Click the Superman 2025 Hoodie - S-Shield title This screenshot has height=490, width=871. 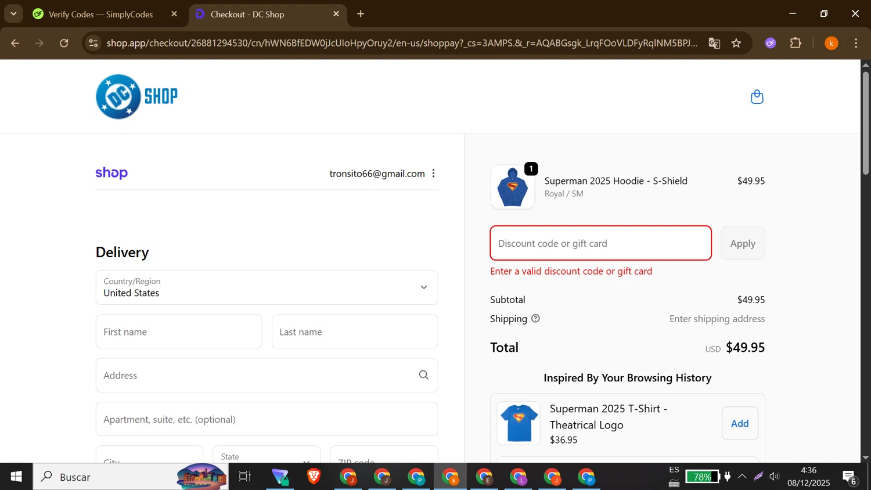point(616,181)
